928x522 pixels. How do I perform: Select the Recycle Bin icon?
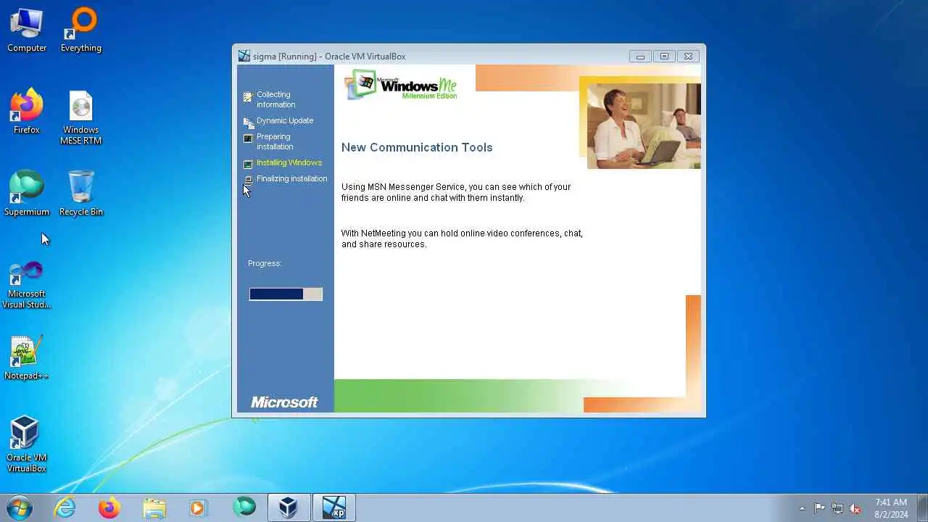click(x=80, y=194)
